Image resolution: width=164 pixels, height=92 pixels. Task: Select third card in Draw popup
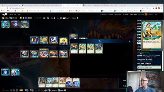(90, 49)
